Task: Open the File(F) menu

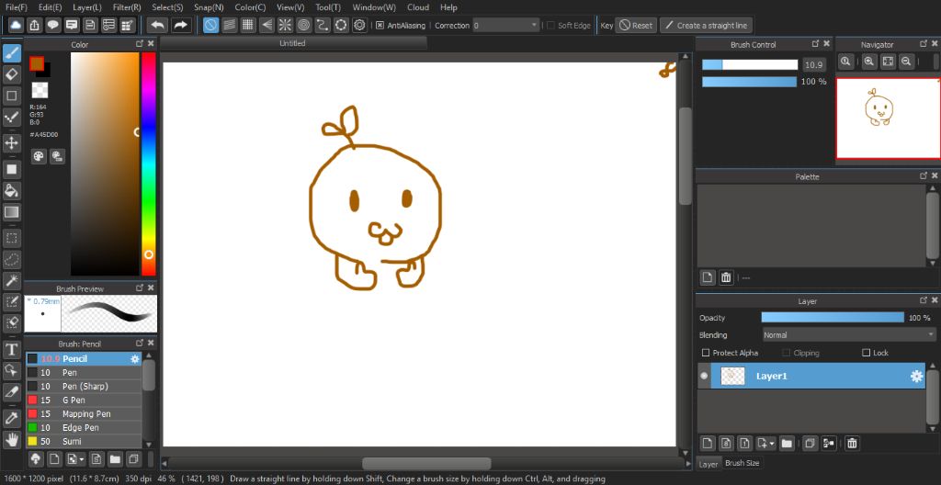Action: (17, 7)
